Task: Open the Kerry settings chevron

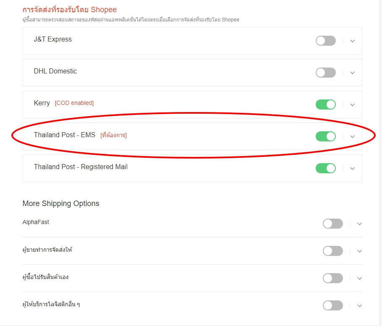Action: pyautogui.click(x=352, y=105)
